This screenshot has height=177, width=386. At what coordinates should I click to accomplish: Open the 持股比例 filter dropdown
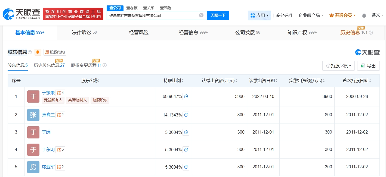pyautogui.click(x=338, y=66)
